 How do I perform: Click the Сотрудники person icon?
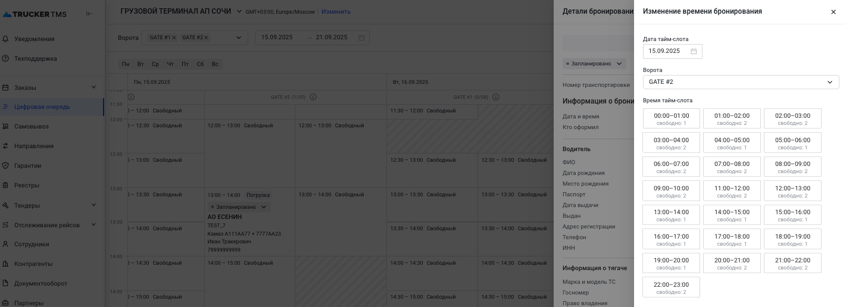click(5, 244)
